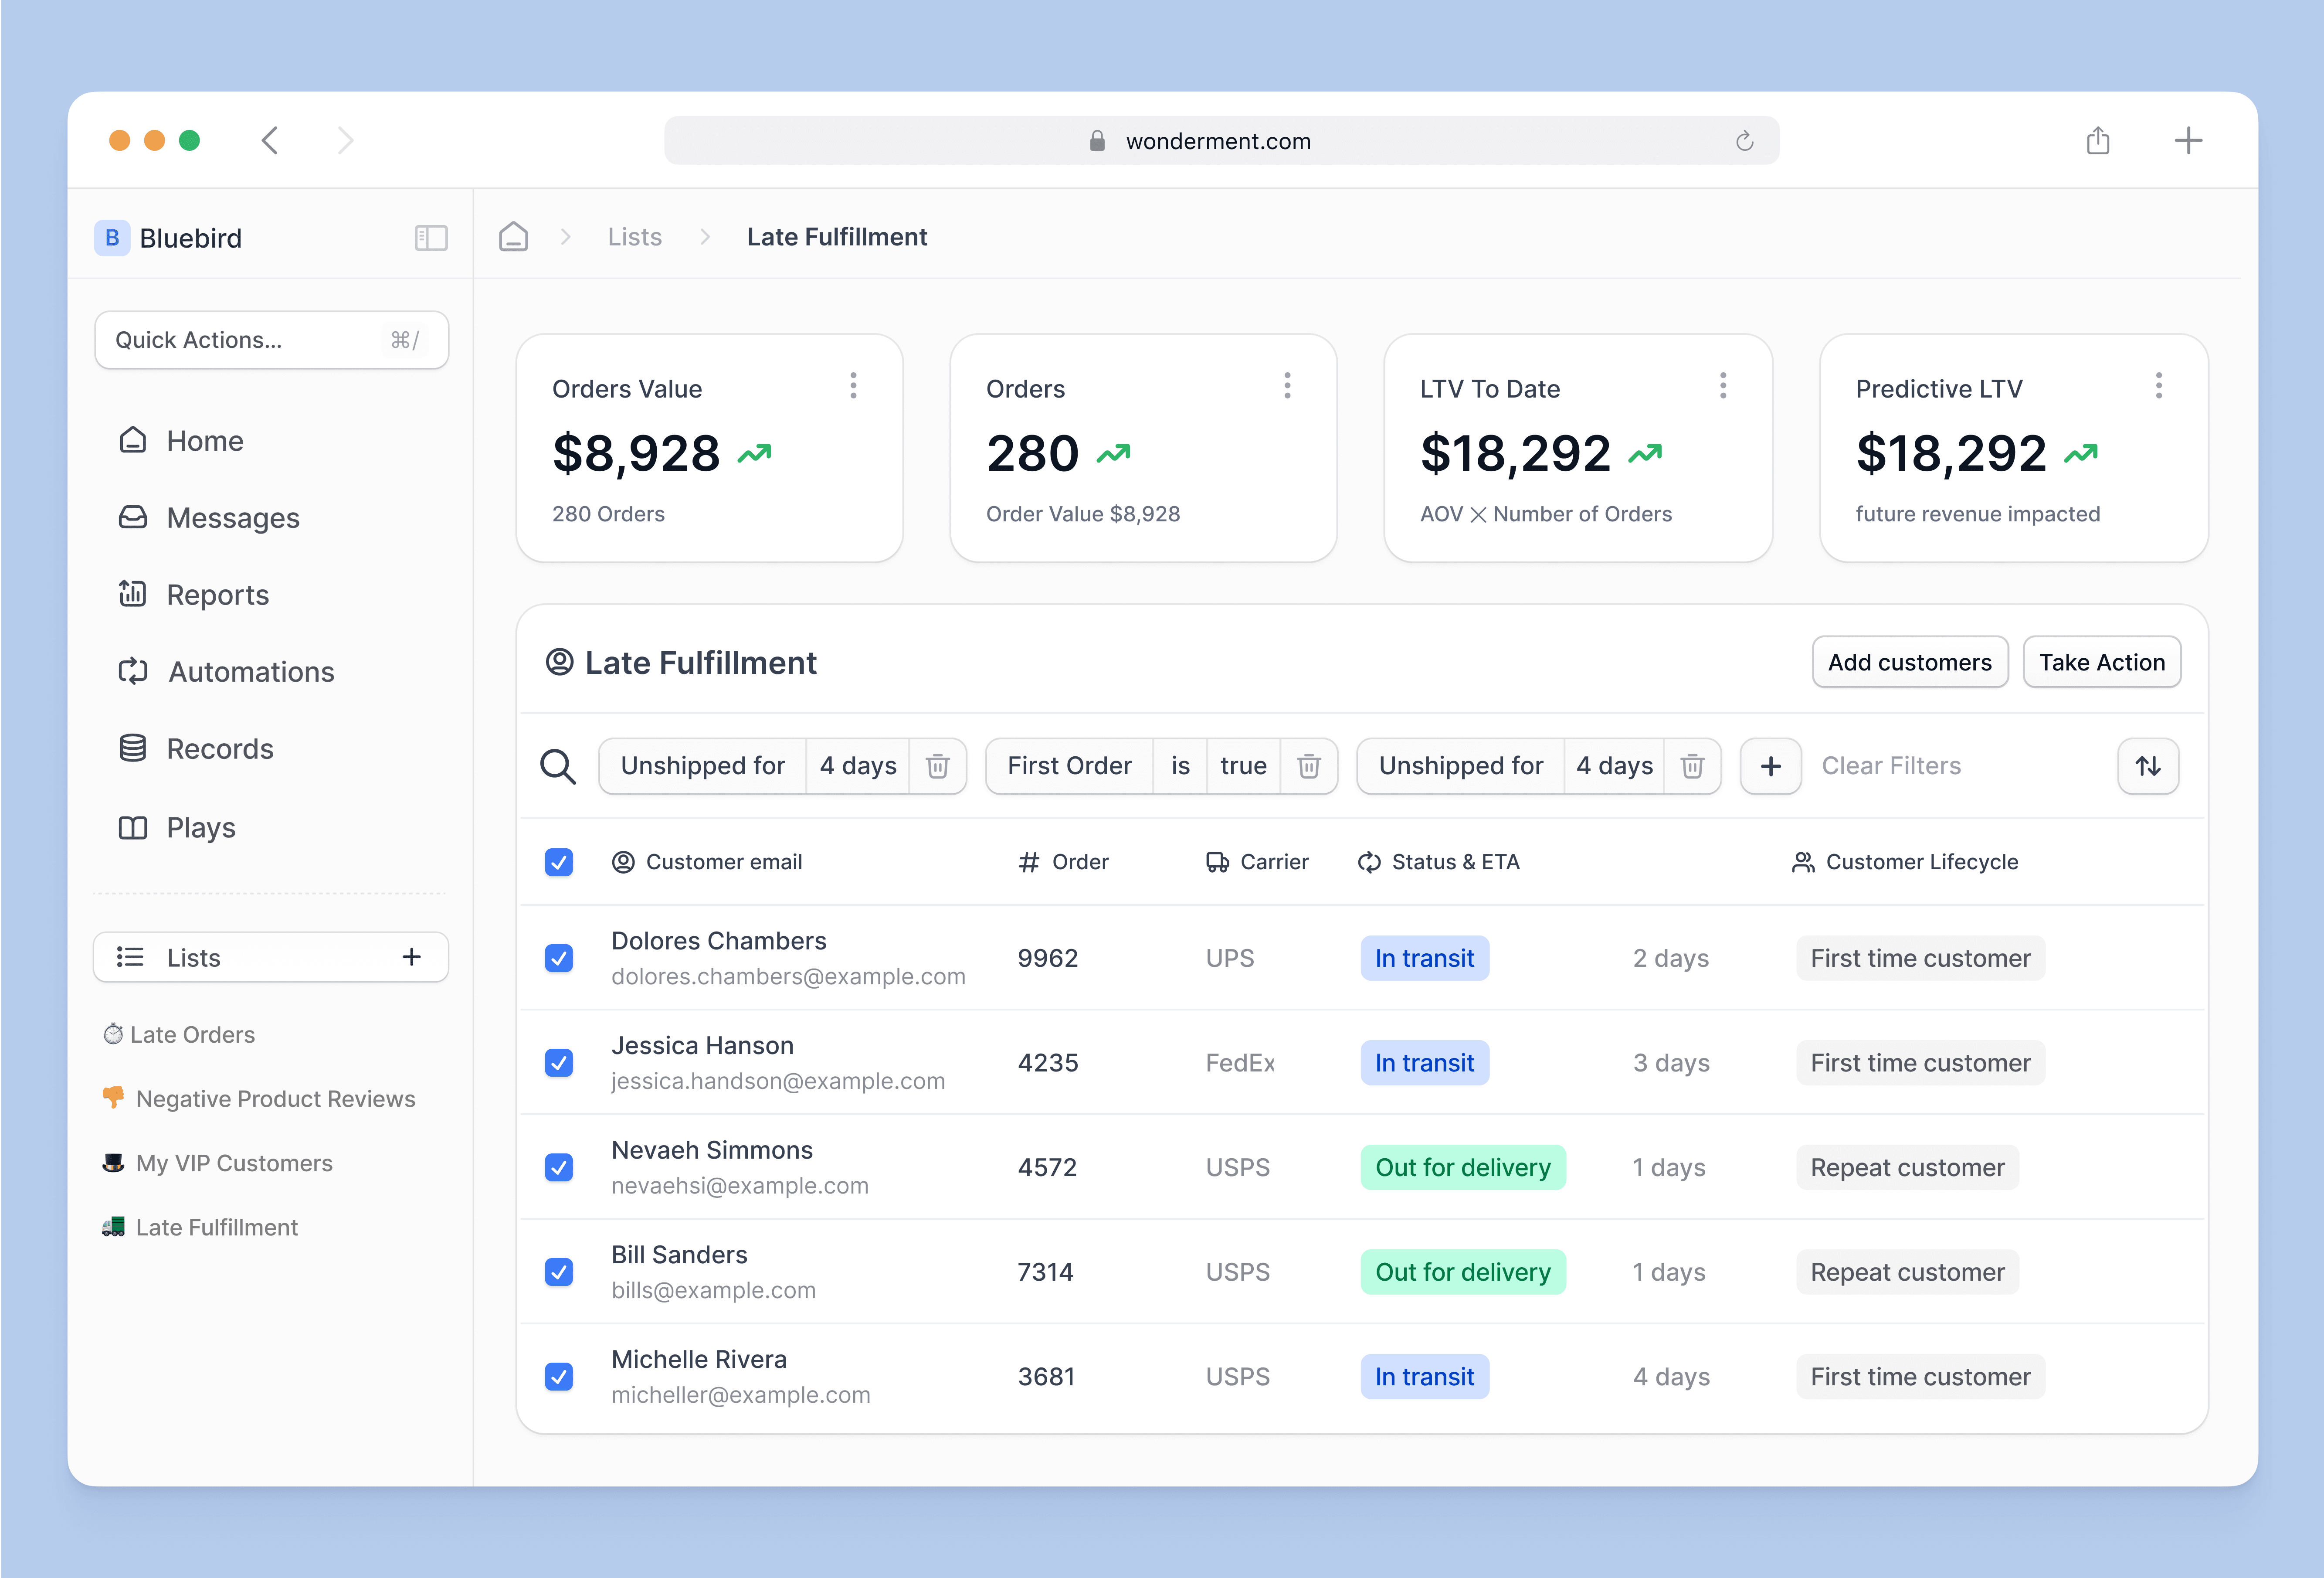Open Orders Value card options menu
The image size is (2324, 1578).
853,386
